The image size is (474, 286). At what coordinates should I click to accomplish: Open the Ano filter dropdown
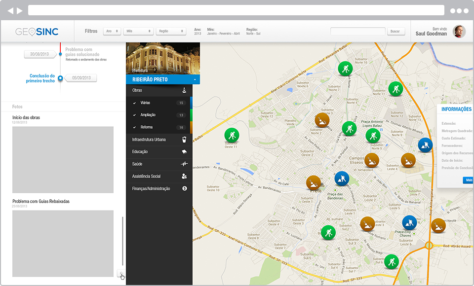pyautogui.click(x=112, y=31)
